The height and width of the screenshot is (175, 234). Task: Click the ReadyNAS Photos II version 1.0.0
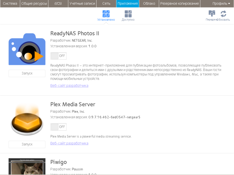(92, 46)
